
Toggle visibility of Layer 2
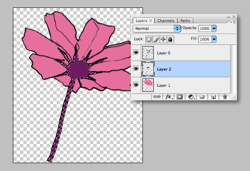(x=136, y=69)
